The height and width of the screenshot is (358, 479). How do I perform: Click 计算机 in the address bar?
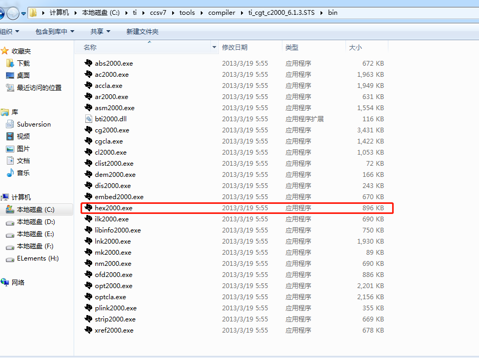click(x=59, y=13)
